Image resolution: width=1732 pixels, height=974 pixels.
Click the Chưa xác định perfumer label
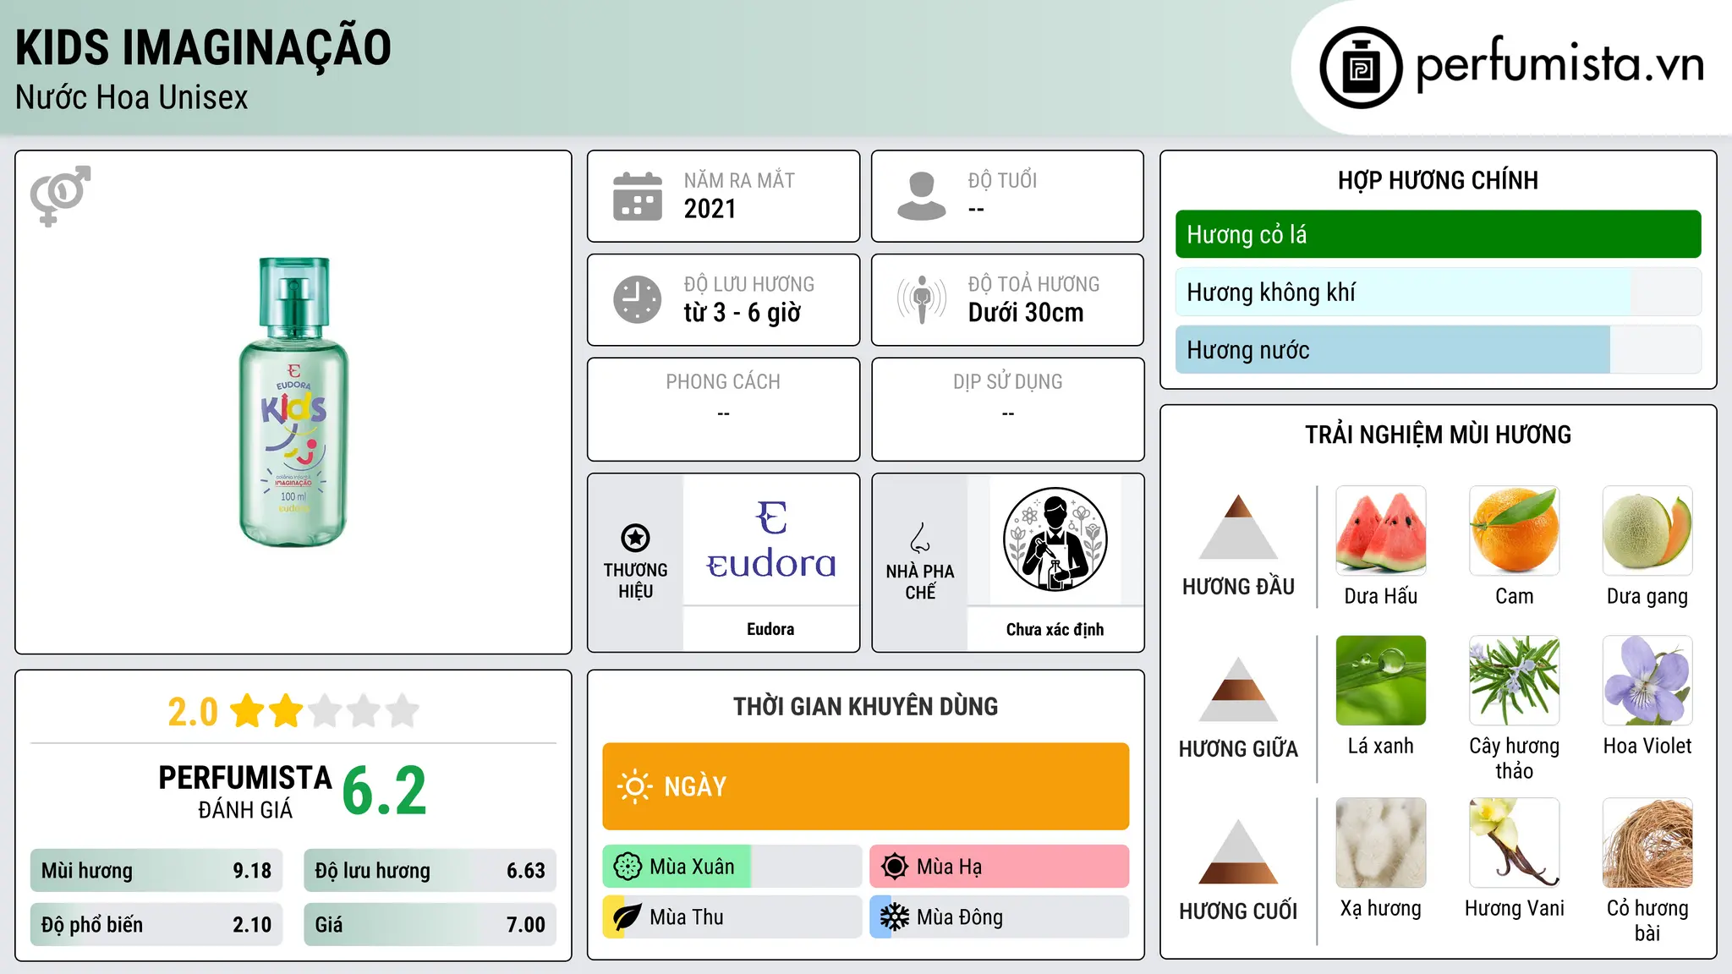coord(1055,629)
